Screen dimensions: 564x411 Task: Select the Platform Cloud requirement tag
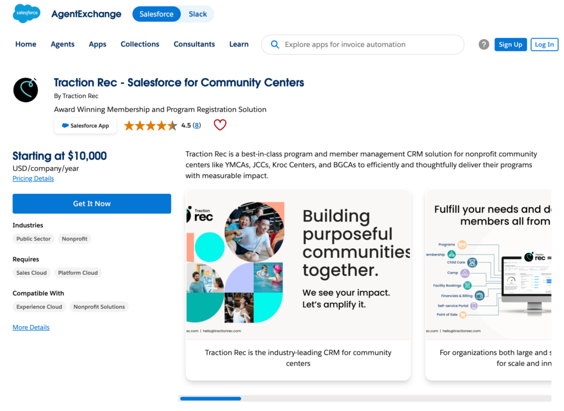[78, 273]
